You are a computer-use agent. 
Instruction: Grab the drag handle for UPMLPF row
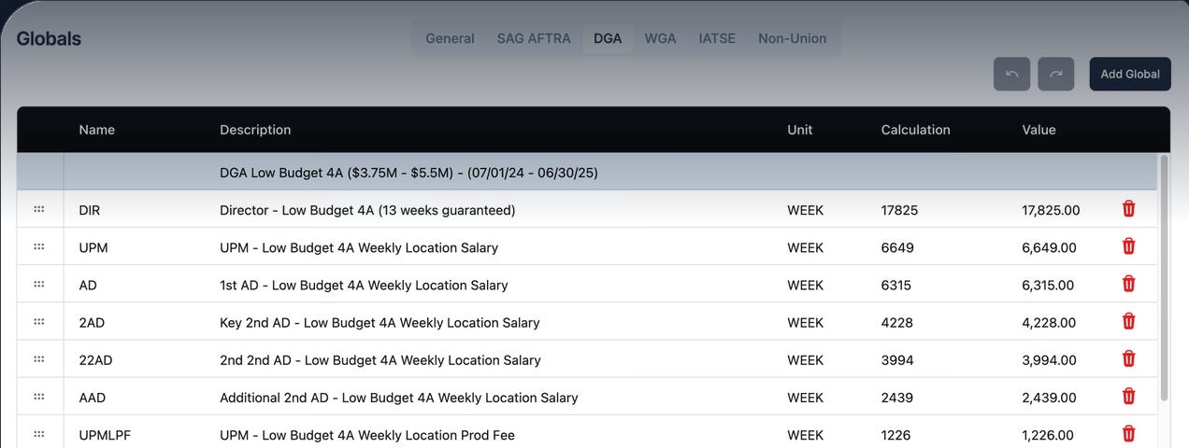coord(39,434)
